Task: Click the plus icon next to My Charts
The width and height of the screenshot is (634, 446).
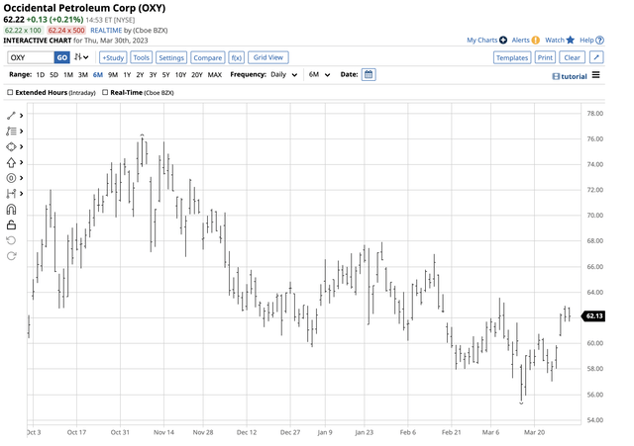Action: 503,40
